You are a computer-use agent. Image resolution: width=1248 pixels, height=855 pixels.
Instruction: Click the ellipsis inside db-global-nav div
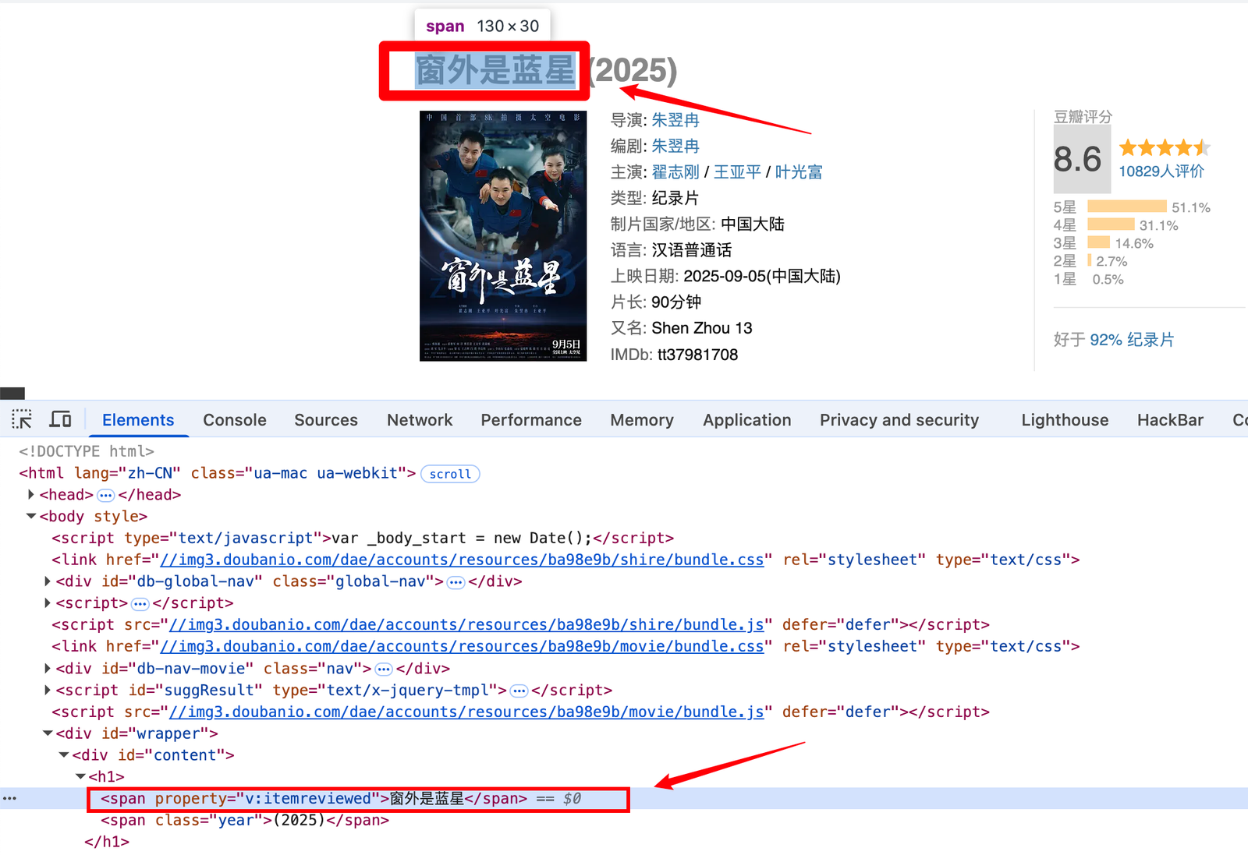(x=456, y=582)
